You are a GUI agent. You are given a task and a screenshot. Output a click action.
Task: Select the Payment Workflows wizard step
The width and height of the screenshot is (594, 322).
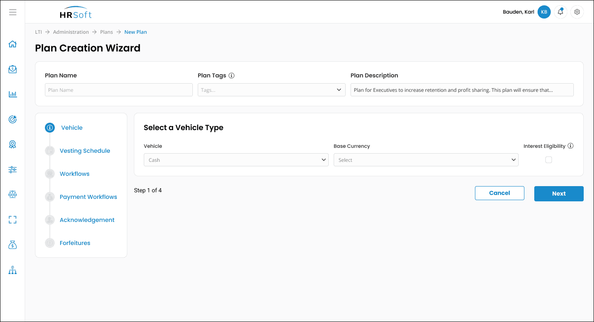pyautogui.click(x=88, y=197)
